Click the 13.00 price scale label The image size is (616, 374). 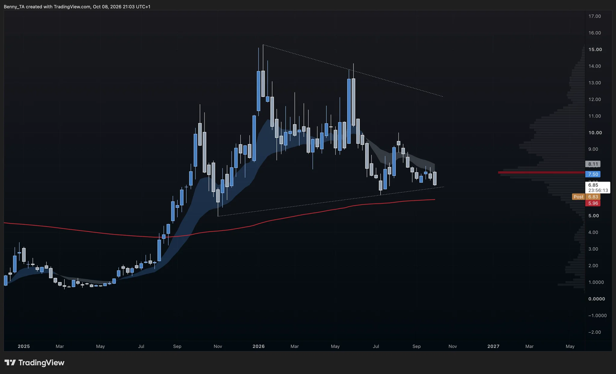(595, 83)
